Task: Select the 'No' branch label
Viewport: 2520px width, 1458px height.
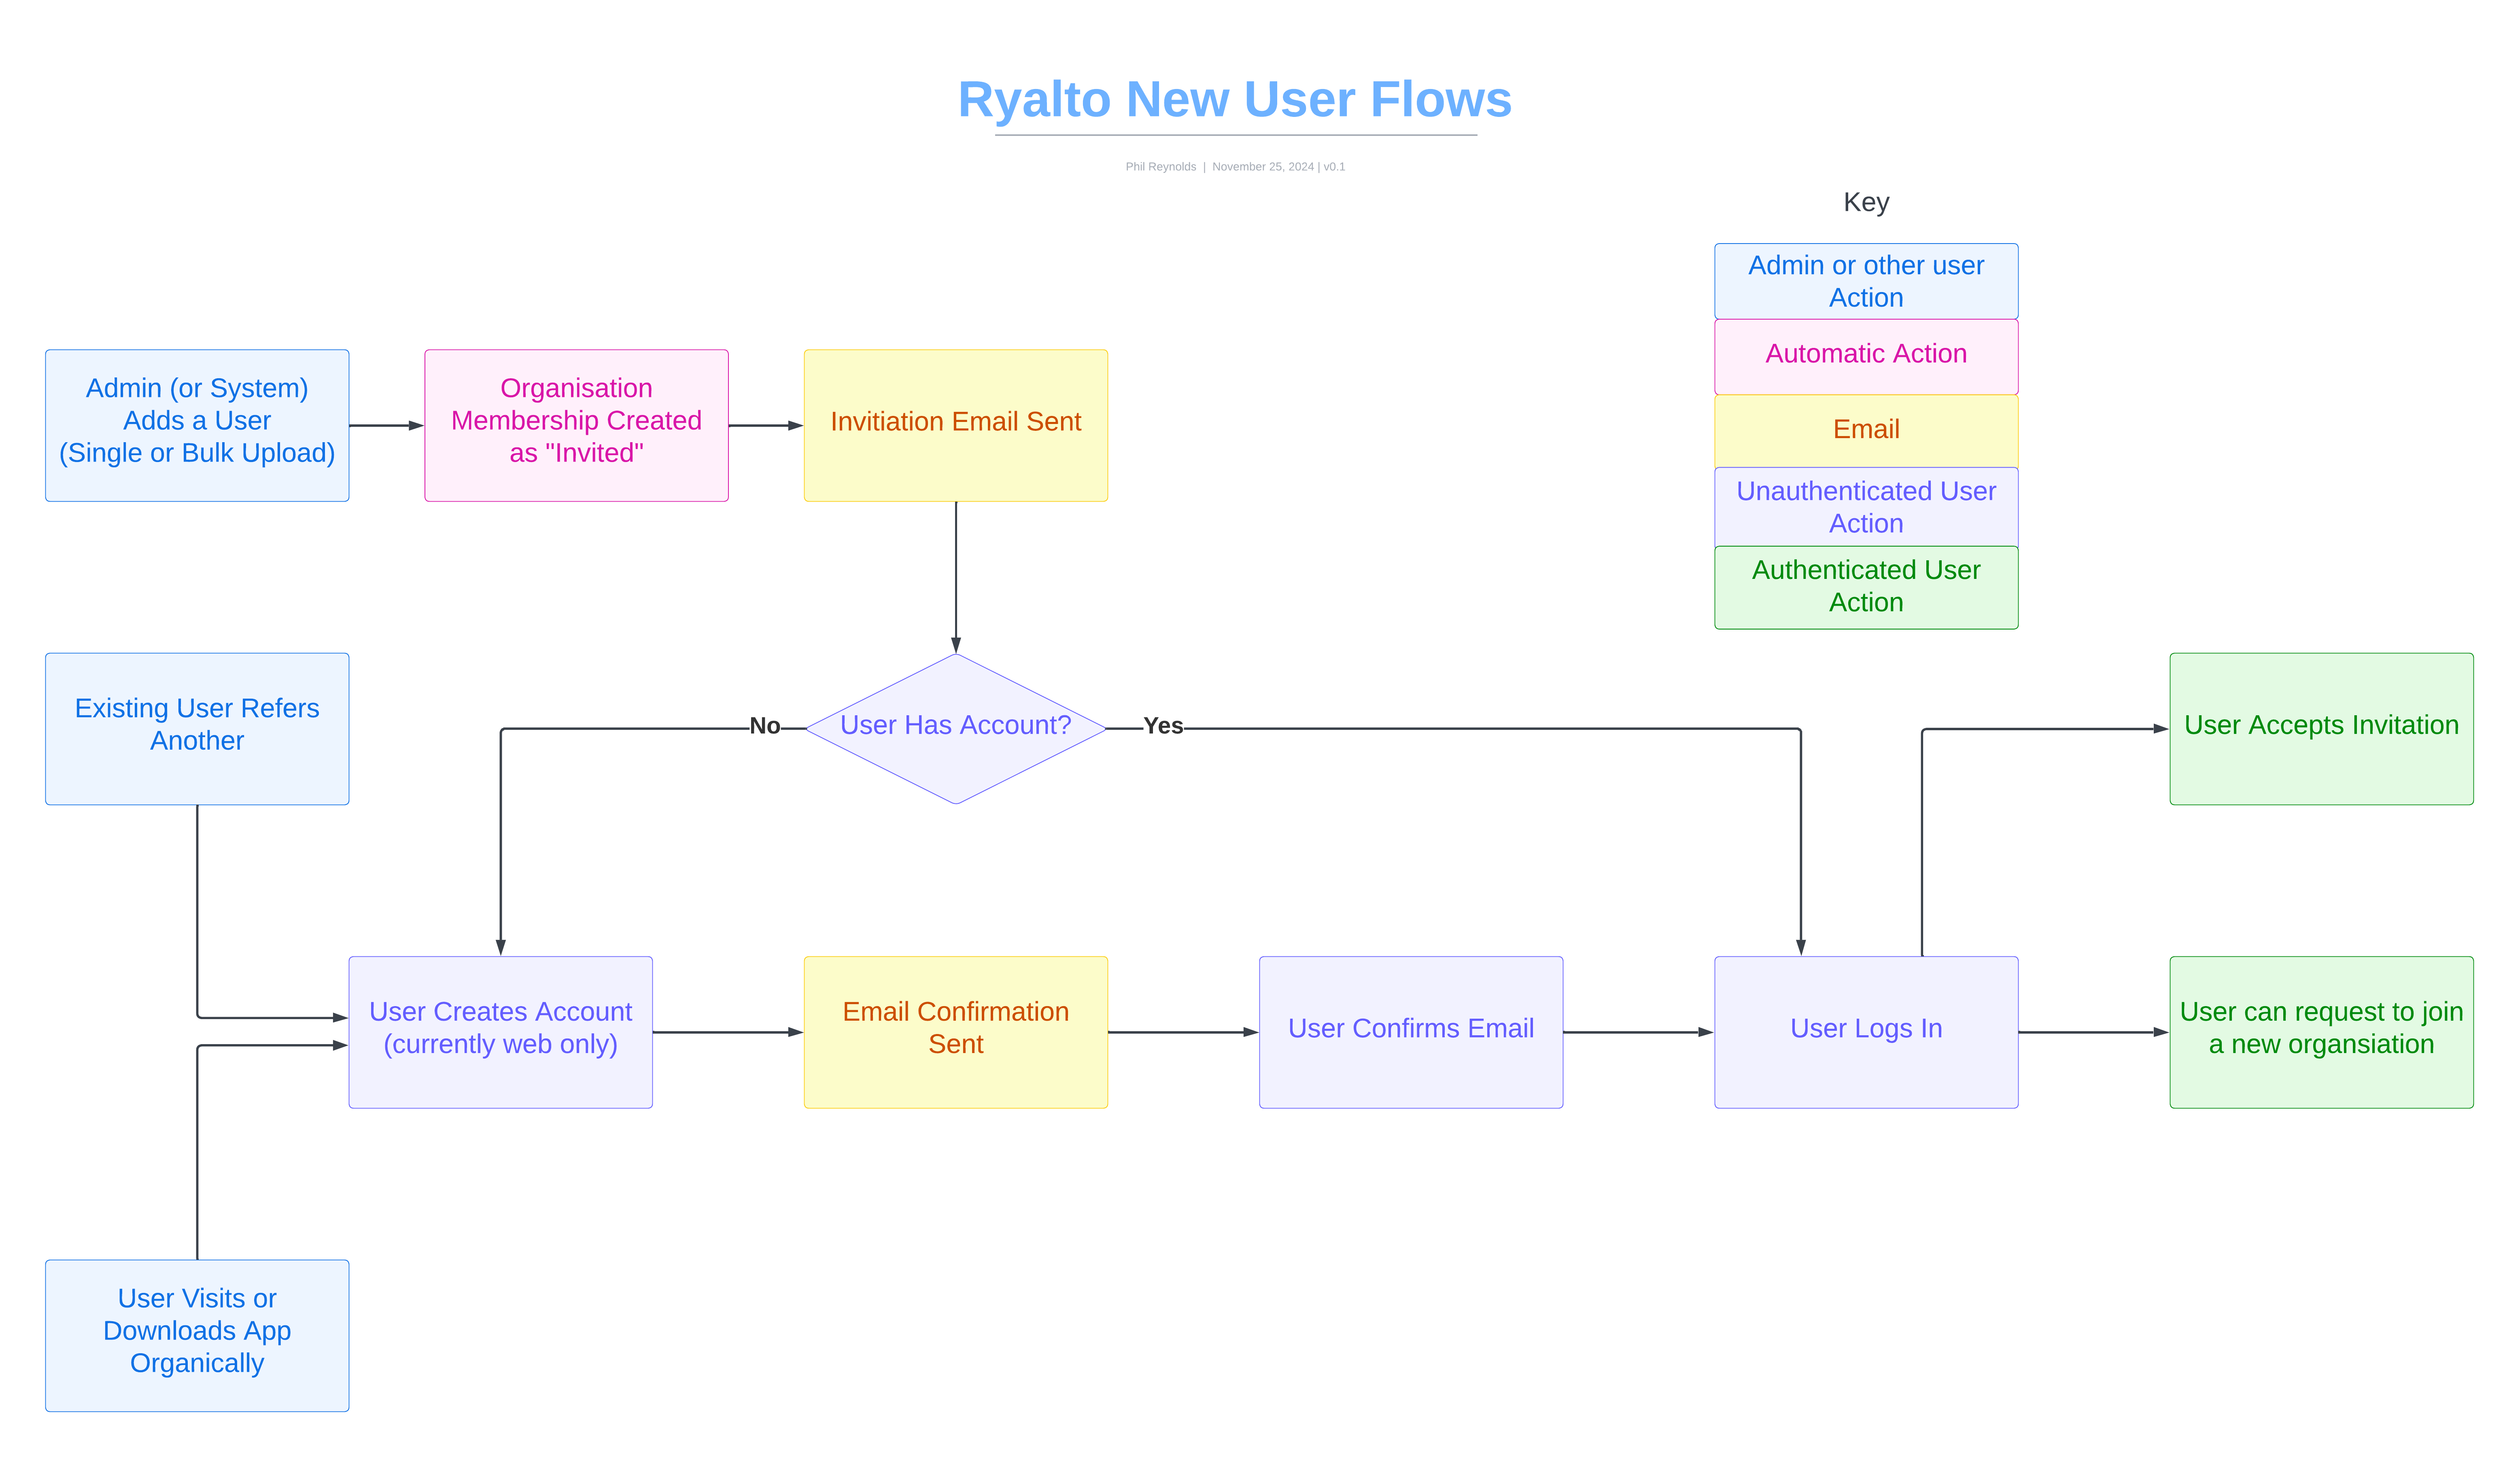Action: [765, 727]
